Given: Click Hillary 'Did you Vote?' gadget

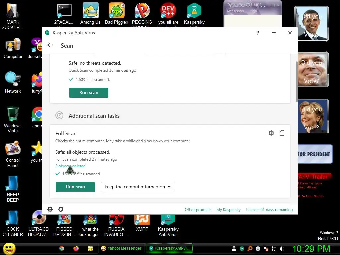Looking at the screenshot, I should click(x=313, y=116).
